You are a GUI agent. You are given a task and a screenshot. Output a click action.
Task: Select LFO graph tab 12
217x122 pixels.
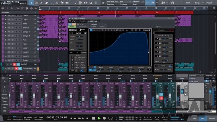click(123, 30)
